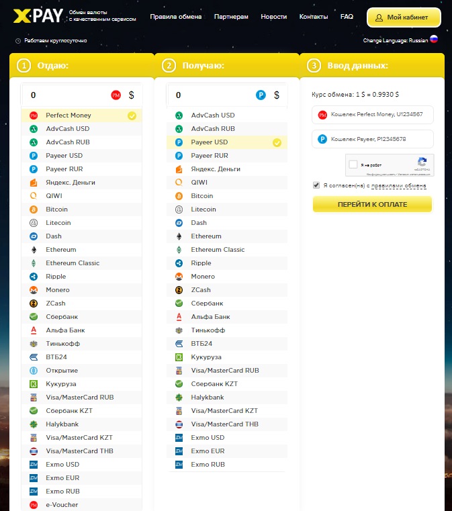Image resolution: width=452 pixels, height=511 pixels.
Task: Select Тинькофф in the Отдаю list
Action: coord(81,344)
